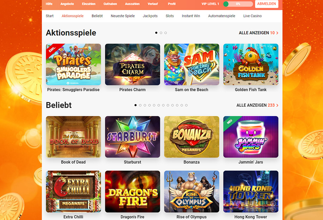Click the Abmelden button

267,4
